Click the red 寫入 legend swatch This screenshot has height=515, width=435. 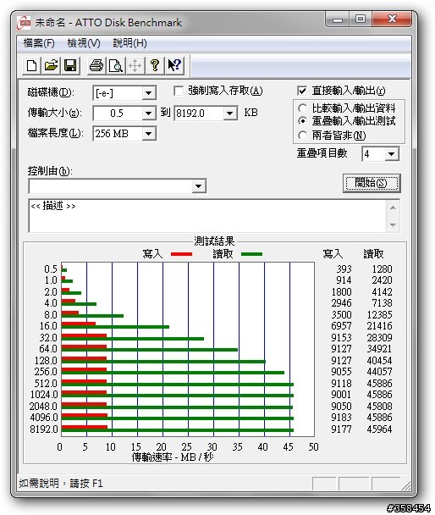pos(181,254)
